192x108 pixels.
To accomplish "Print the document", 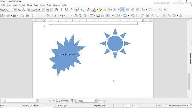I will (x=27, y=16).
